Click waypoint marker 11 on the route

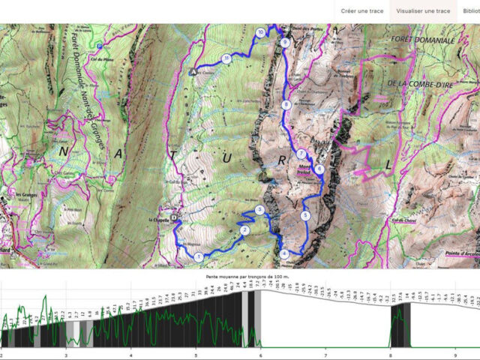(226, 58)
